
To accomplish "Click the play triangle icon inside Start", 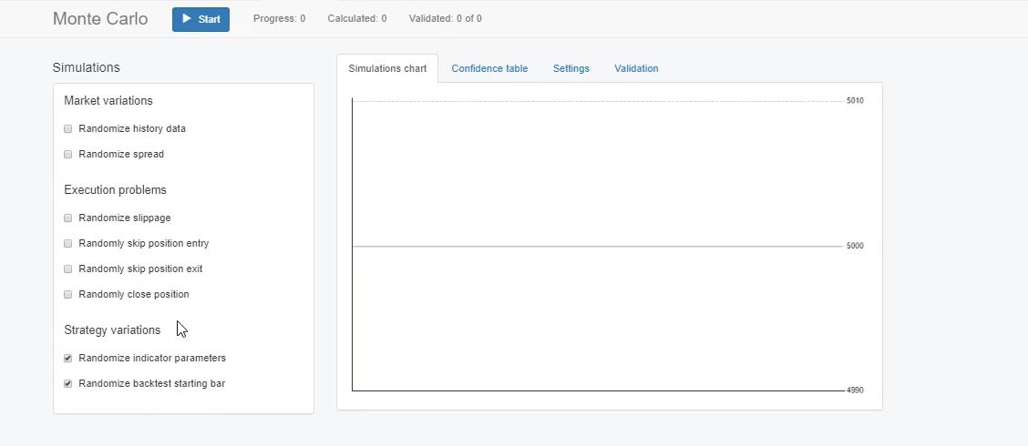I will (x=187, y=19).
